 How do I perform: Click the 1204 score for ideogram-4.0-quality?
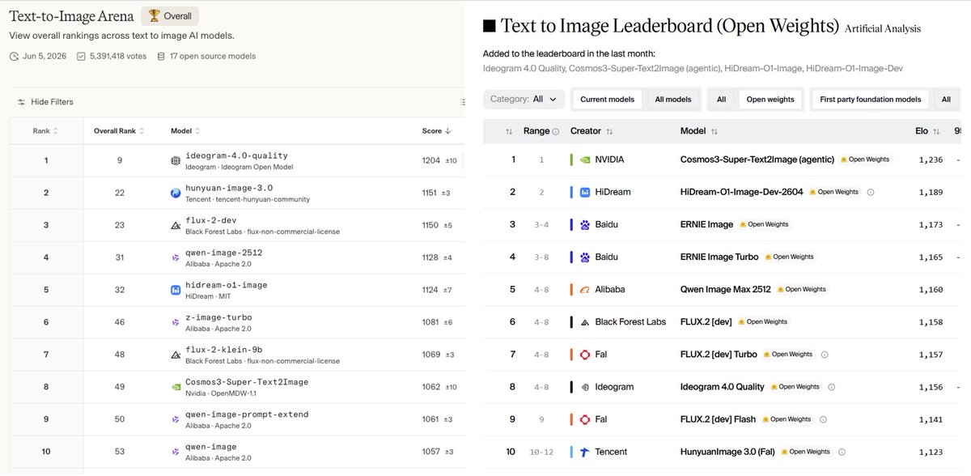pos(431,160)
